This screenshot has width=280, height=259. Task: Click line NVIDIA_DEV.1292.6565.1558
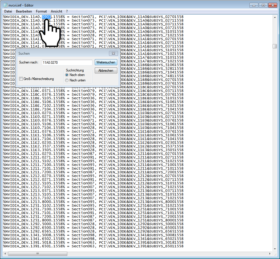pyautogui.click(x=93, y=231)
